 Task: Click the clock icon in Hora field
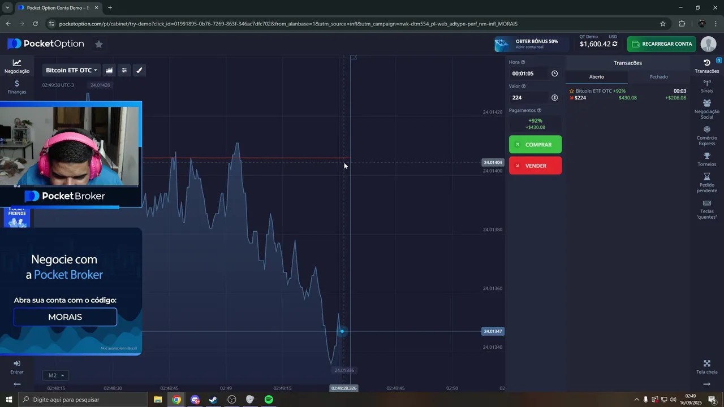[x=554, y=73]
